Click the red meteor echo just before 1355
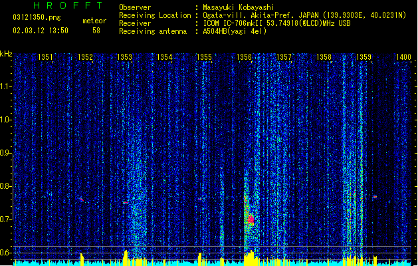This screenshot has height=266, width=418. [199, 199]
